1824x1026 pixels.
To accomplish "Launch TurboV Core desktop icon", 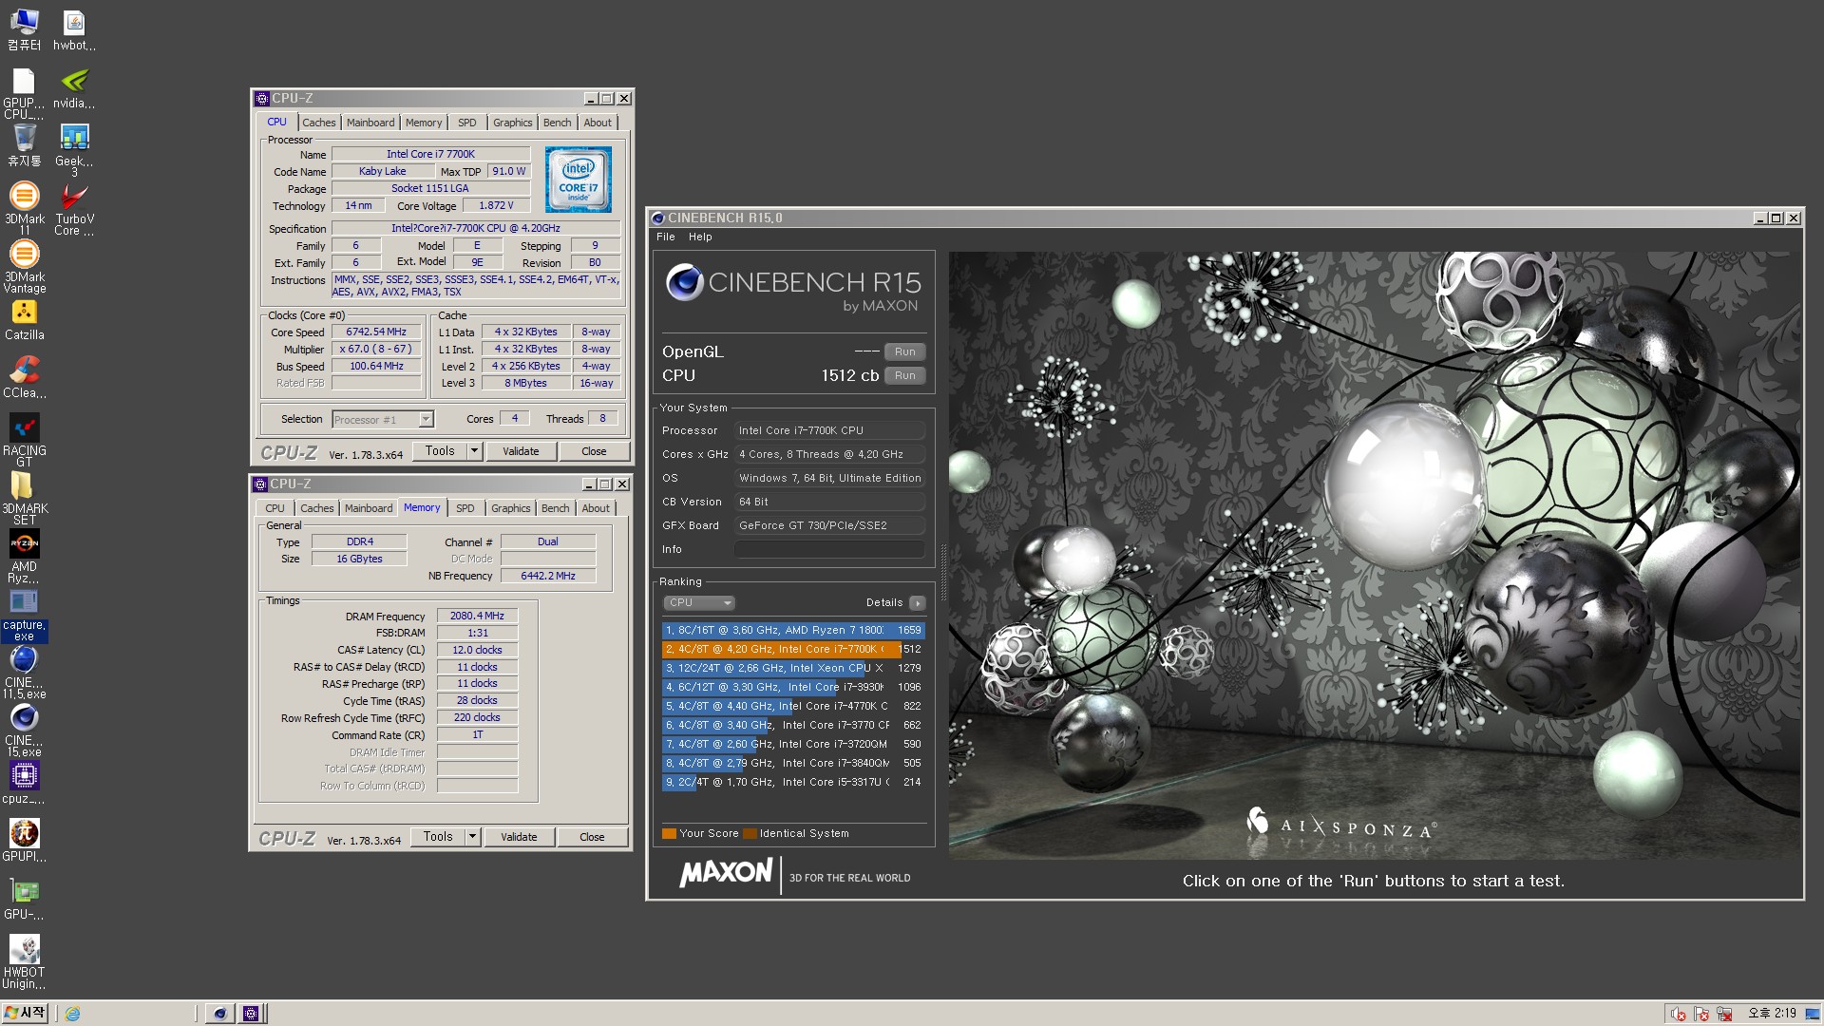I will click(74, 208).
